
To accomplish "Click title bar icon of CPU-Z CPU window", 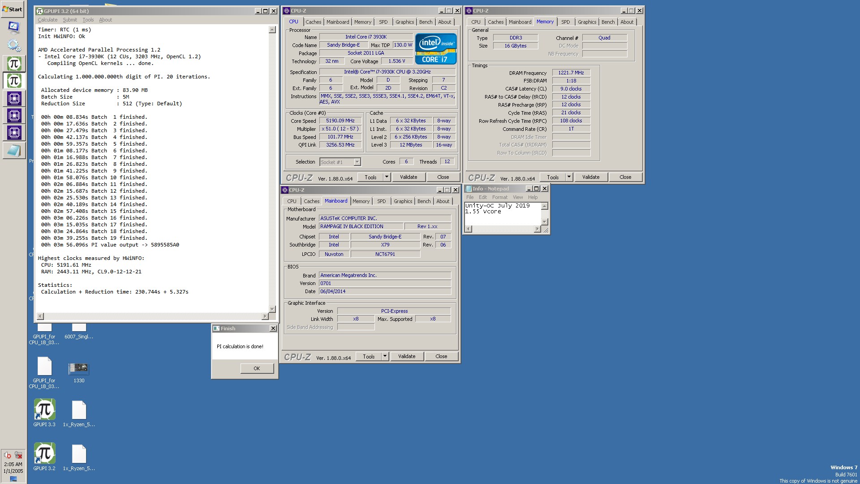I will coord(287,11).
